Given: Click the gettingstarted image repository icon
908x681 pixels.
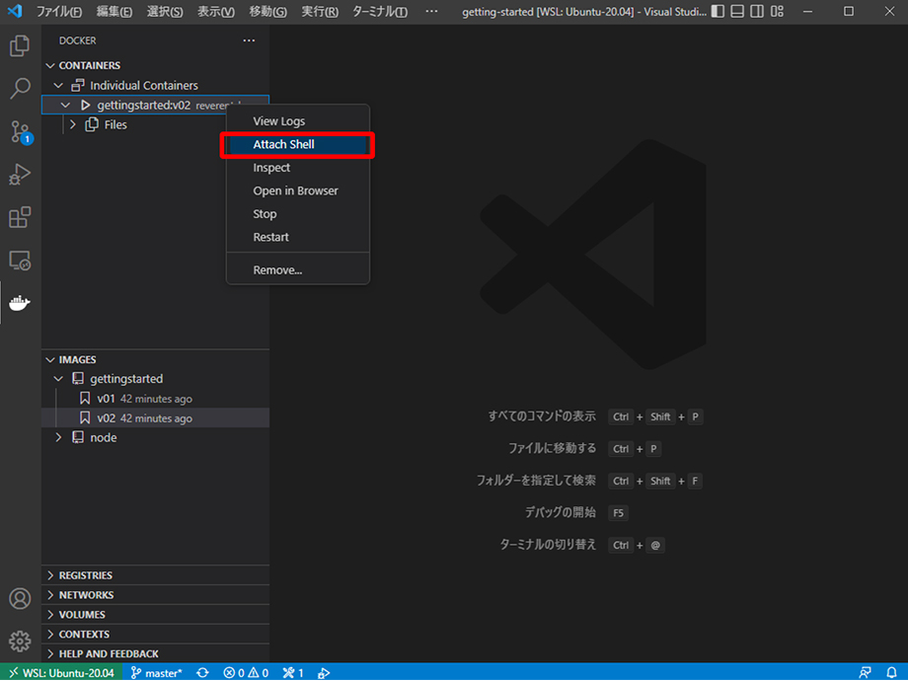Looking at the screenshot, I should point(78,379).
